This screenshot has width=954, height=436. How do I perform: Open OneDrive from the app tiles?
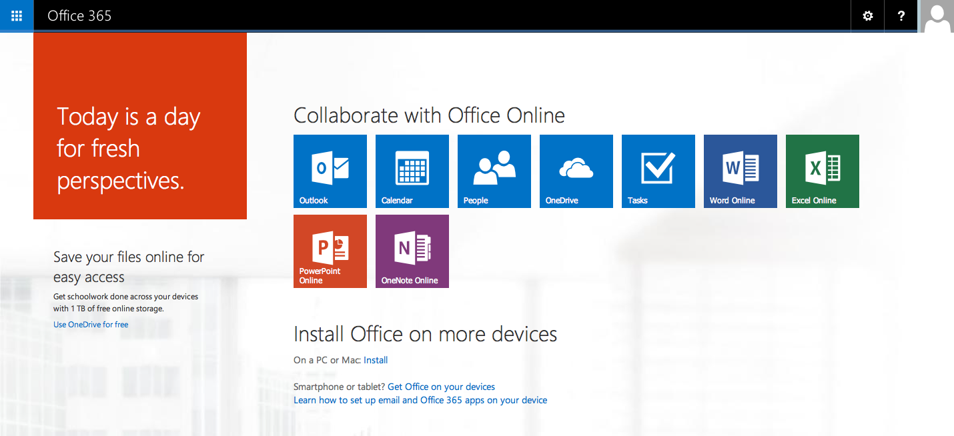pos(576,171)
